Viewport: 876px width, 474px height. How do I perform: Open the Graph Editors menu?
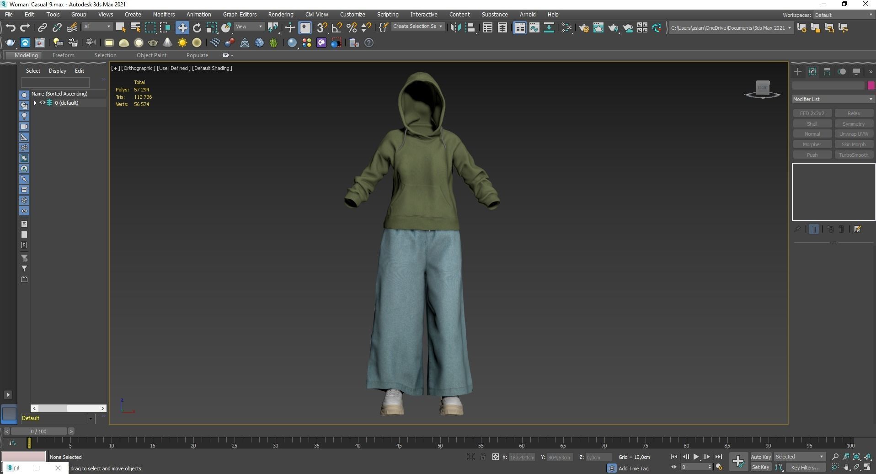240,15
